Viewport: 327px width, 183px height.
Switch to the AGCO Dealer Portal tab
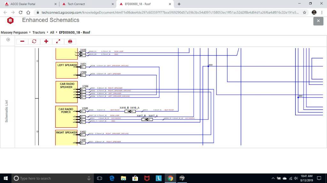coord(23,4)
